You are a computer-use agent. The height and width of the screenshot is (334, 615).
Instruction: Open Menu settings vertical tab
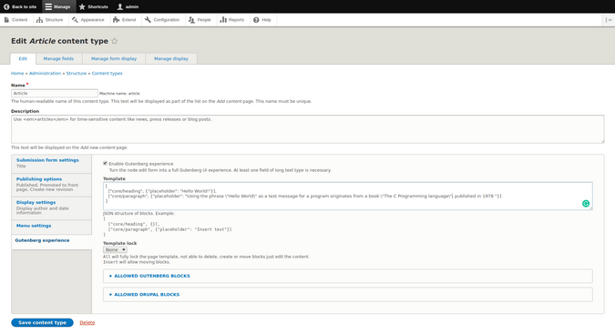pos(51,227)
